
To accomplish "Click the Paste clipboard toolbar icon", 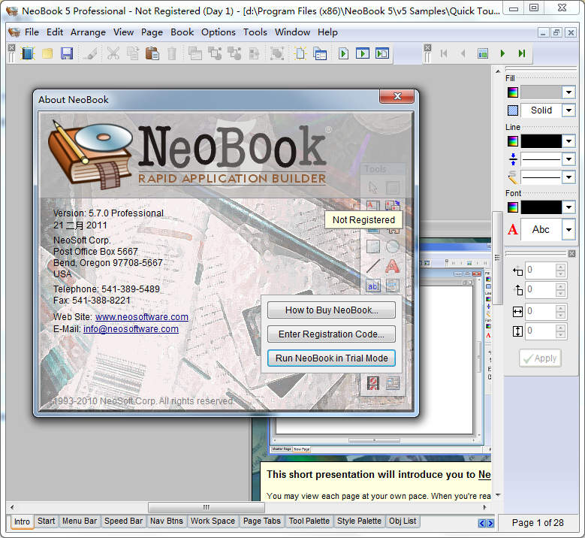I will [x=152, y=53].
